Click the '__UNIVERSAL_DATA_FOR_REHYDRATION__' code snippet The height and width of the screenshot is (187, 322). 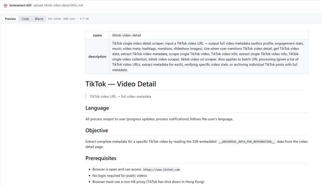click(x=247, y=142)
